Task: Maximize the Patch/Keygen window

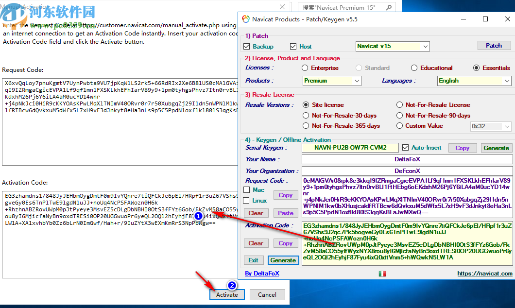Action: [x=485, y=19]
